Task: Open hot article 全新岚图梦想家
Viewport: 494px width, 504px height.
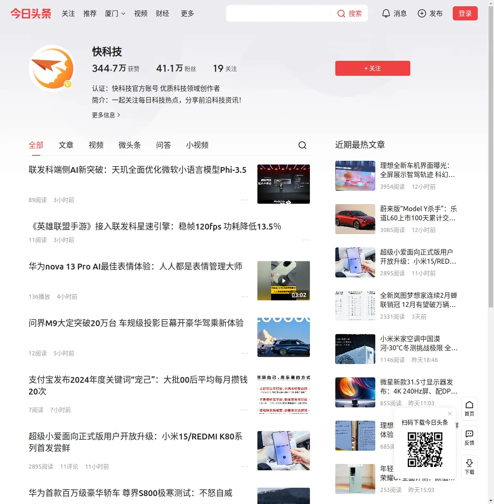Action: [x=419, y=300]
